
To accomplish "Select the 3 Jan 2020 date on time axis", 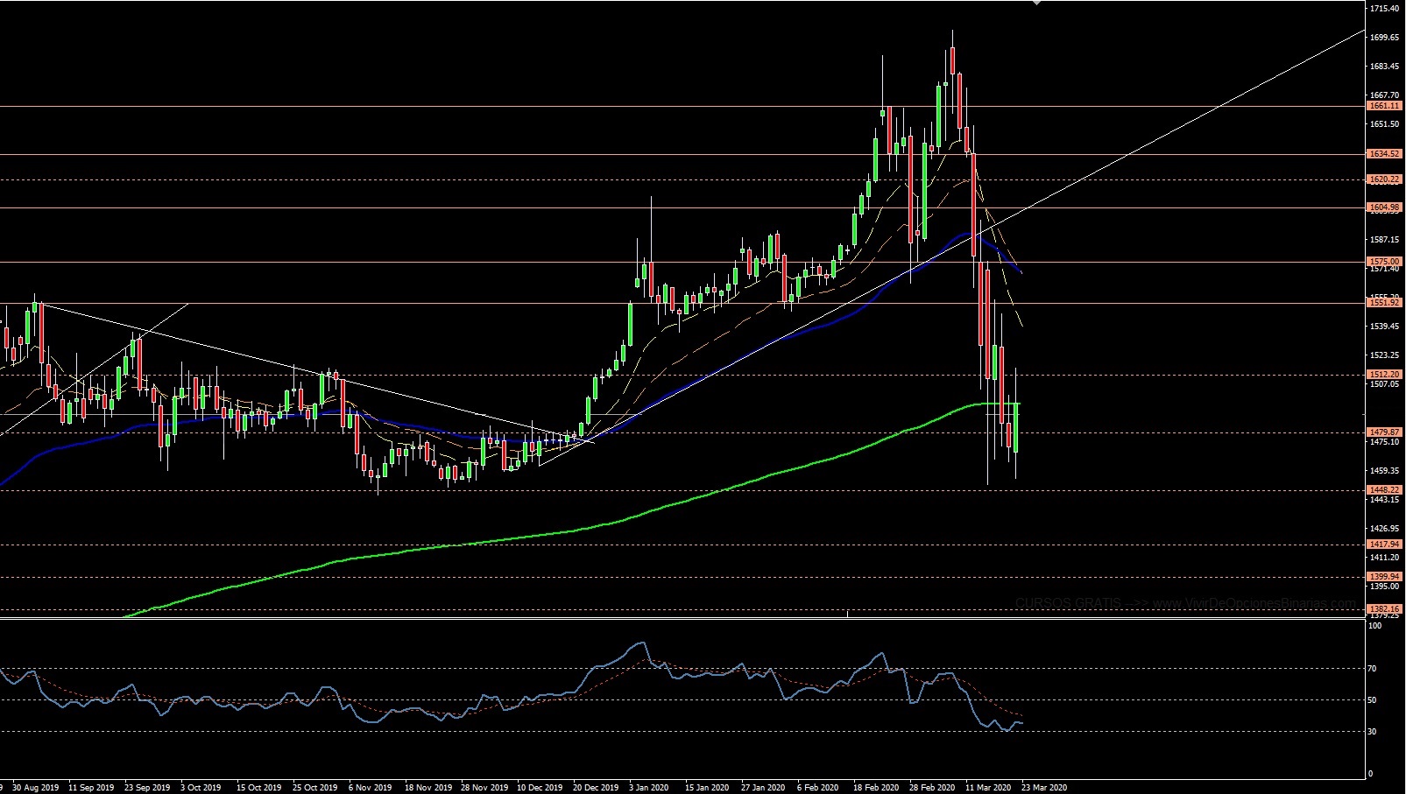I will pos(651,787).
